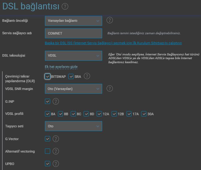Expand the Taşıyıcı seti dropdown
Screen dimensions: 201x170
74,126
